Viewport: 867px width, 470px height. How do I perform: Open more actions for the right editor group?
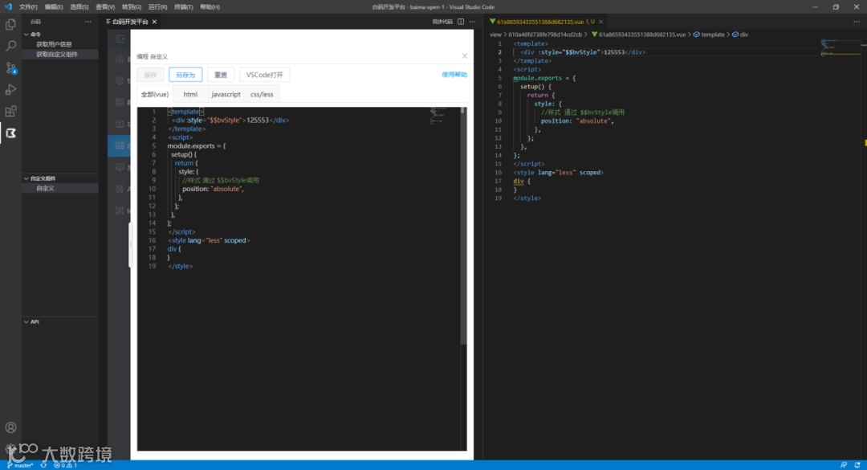(x=857, y=22)
